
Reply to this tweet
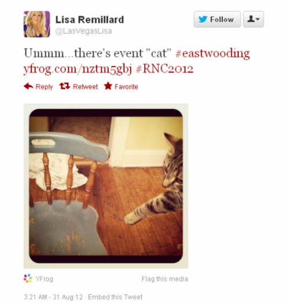click(x=38, y=86)
